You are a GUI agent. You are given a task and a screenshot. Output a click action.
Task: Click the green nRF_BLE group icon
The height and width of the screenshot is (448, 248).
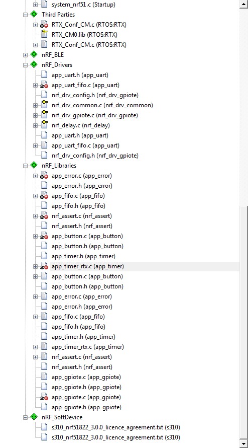tap(34, 54)
